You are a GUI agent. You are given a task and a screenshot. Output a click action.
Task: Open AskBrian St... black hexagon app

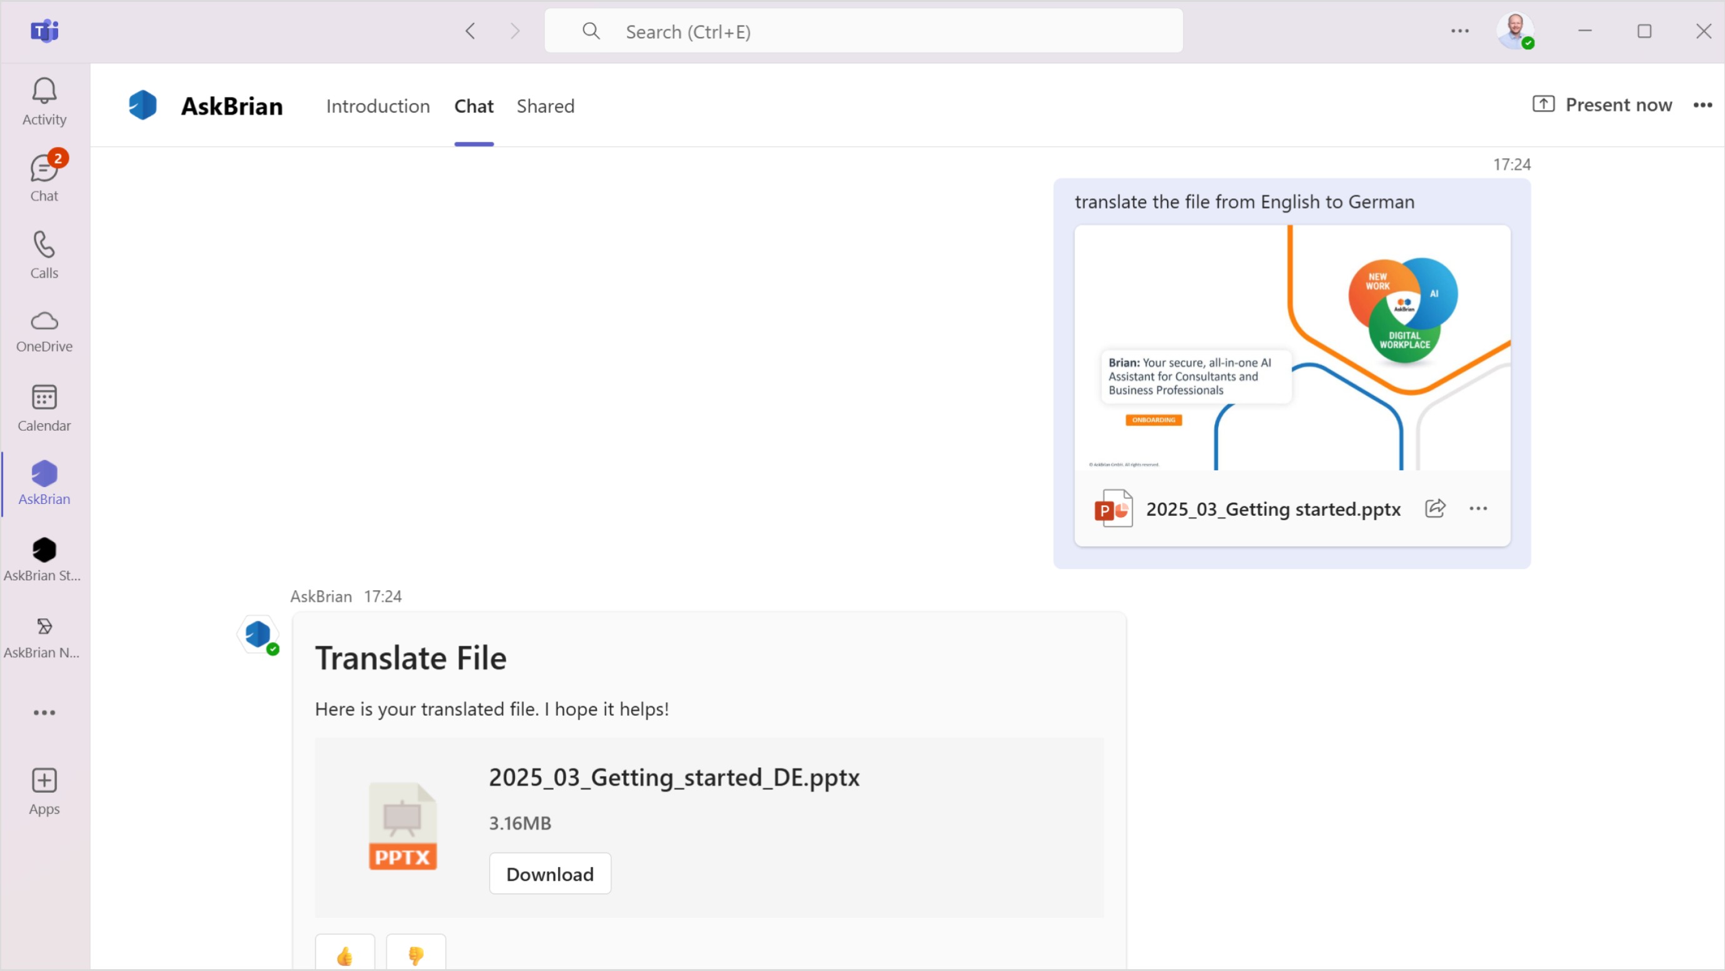(x=44, y=559)
